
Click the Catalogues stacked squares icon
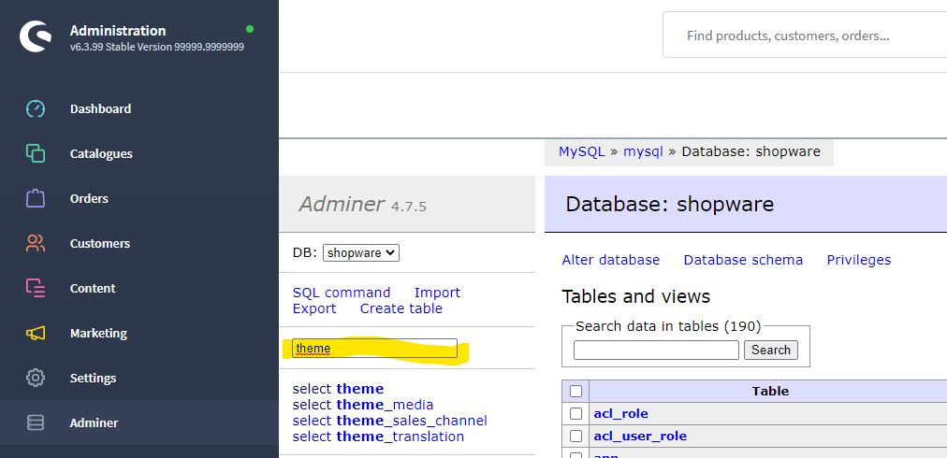click(36, 154)
